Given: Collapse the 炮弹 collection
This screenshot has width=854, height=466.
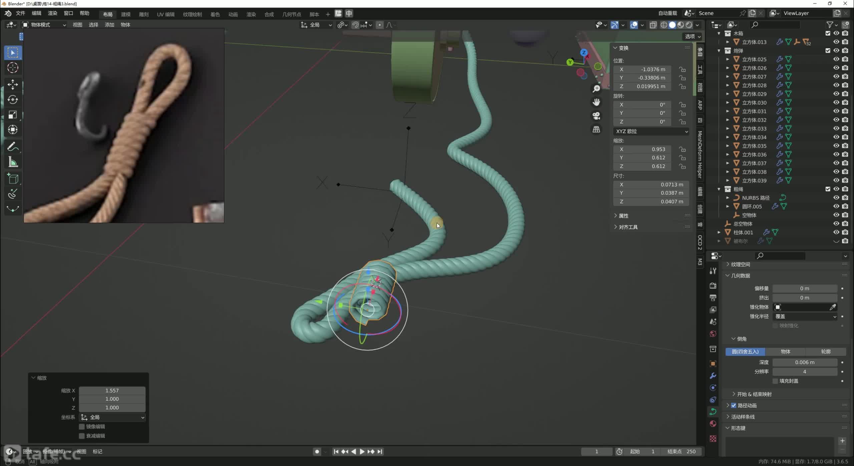Looking at the screenshot, I should click(x=719, y=51).
